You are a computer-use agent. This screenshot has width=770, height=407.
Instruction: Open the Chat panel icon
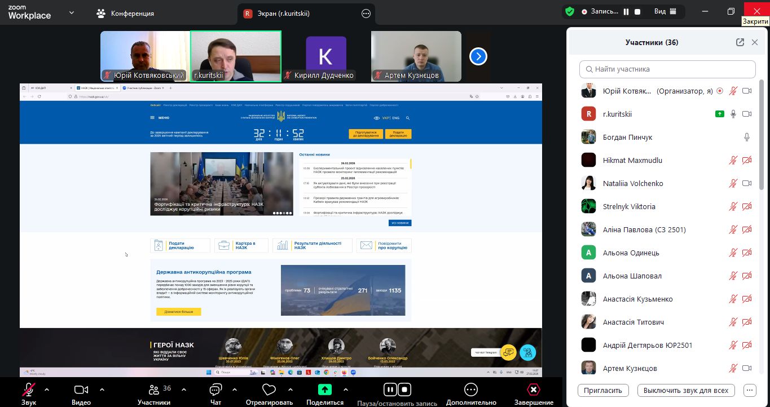coord(215,390)
